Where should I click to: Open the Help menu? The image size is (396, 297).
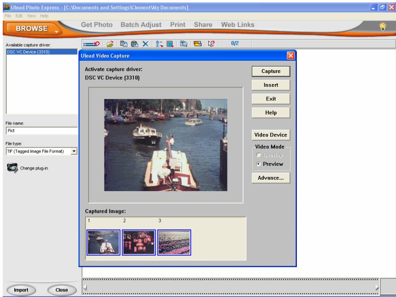(44, 16)
